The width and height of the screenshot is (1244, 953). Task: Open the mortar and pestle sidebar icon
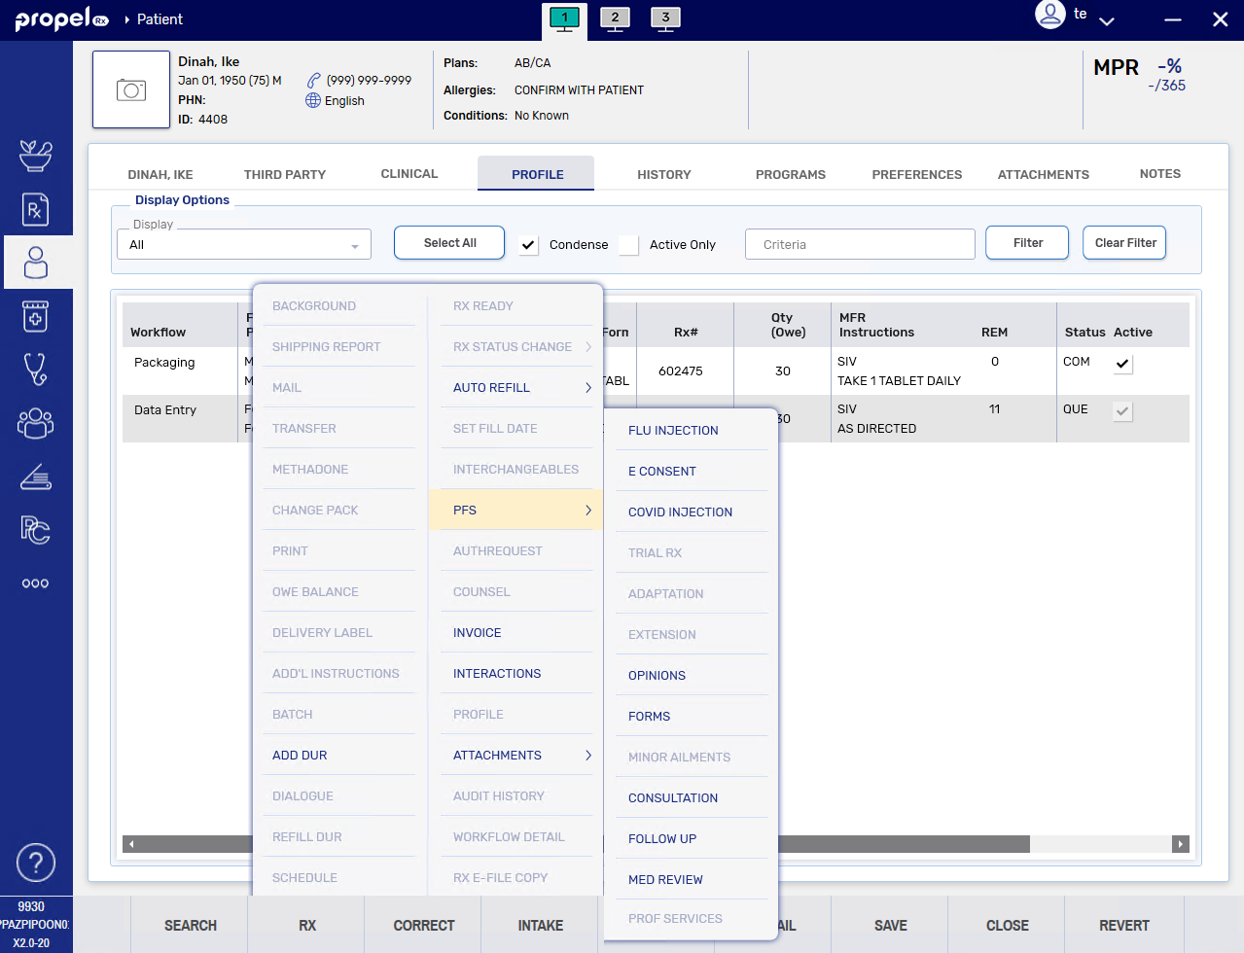coord(36,156)
